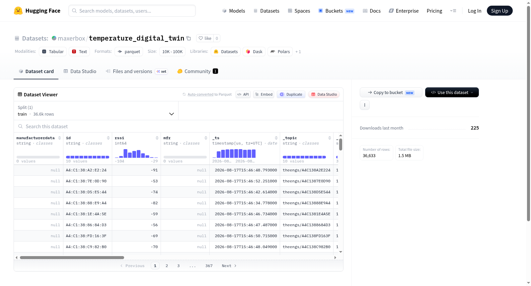Image resolution: width=531 pixels, height=286 pixels.
Task: Show the +1 more libraries
Action: pyautogui.click(x=298, y=51)
